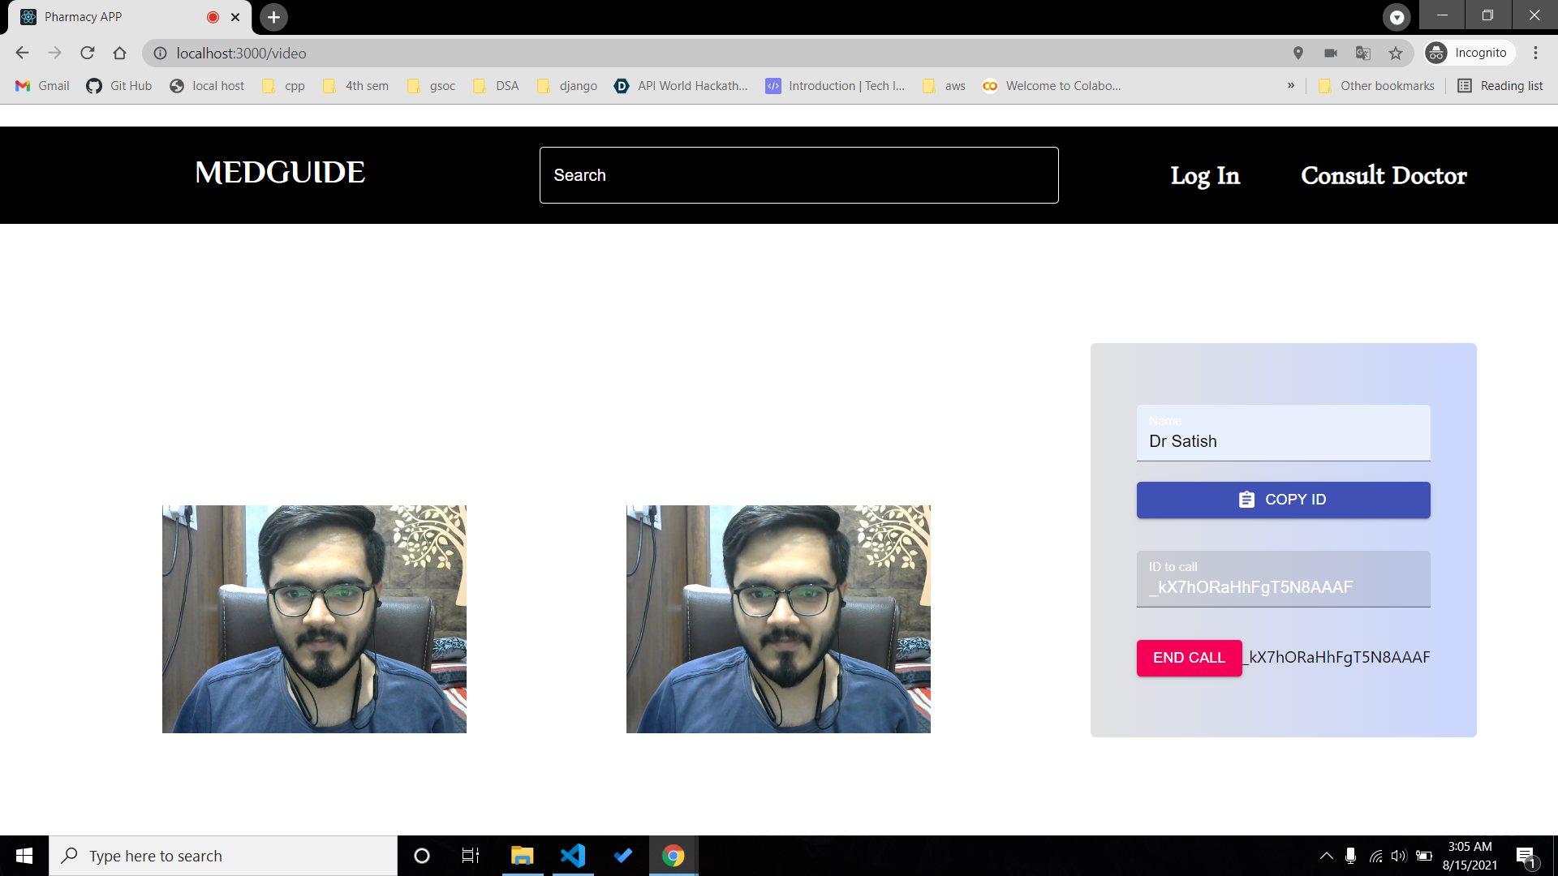1558x876 pixels.
Task: Go to the browser home page
Action: pos(120,53)
